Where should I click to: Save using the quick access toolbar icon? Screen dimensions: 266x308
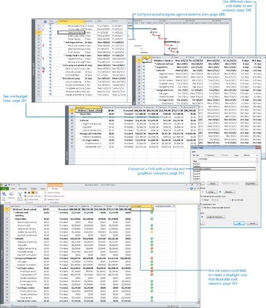pos(6,185)
